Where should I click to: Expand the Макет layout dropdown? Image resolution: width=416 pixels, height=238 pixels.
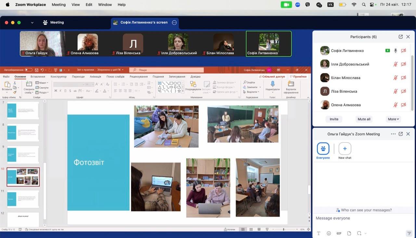(x=42, y=83)
